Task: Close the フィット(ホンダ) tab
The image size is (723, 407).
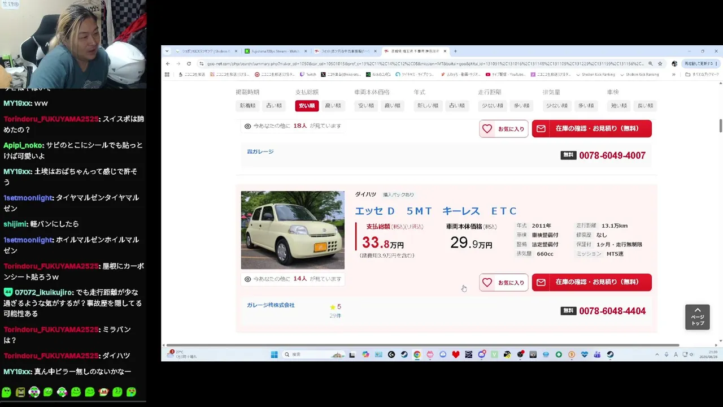Action: point(375,51)
